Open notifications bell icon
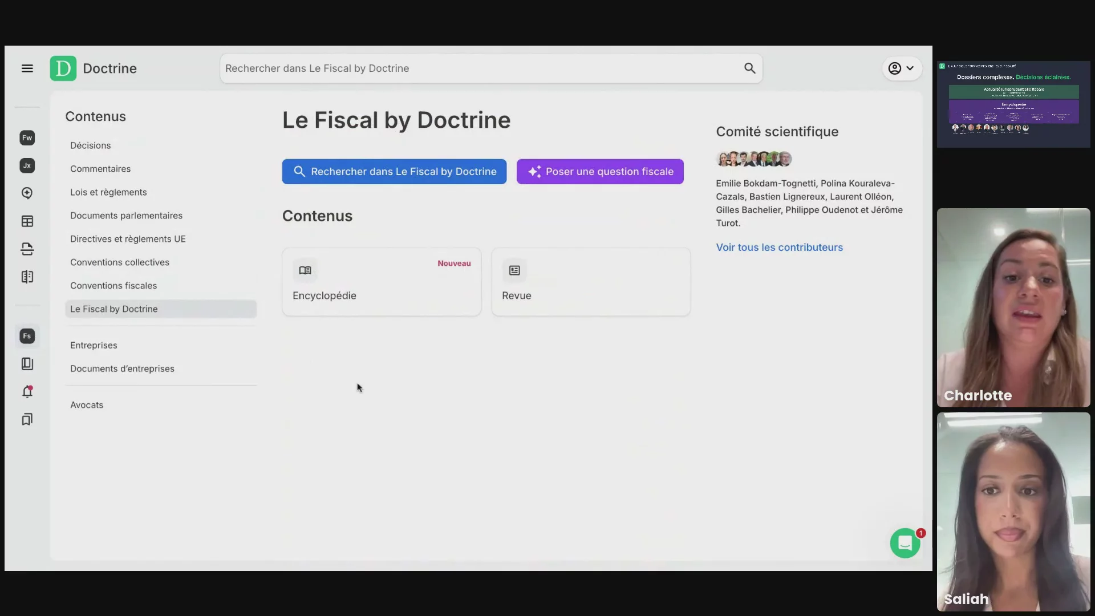 click(27, 392)
